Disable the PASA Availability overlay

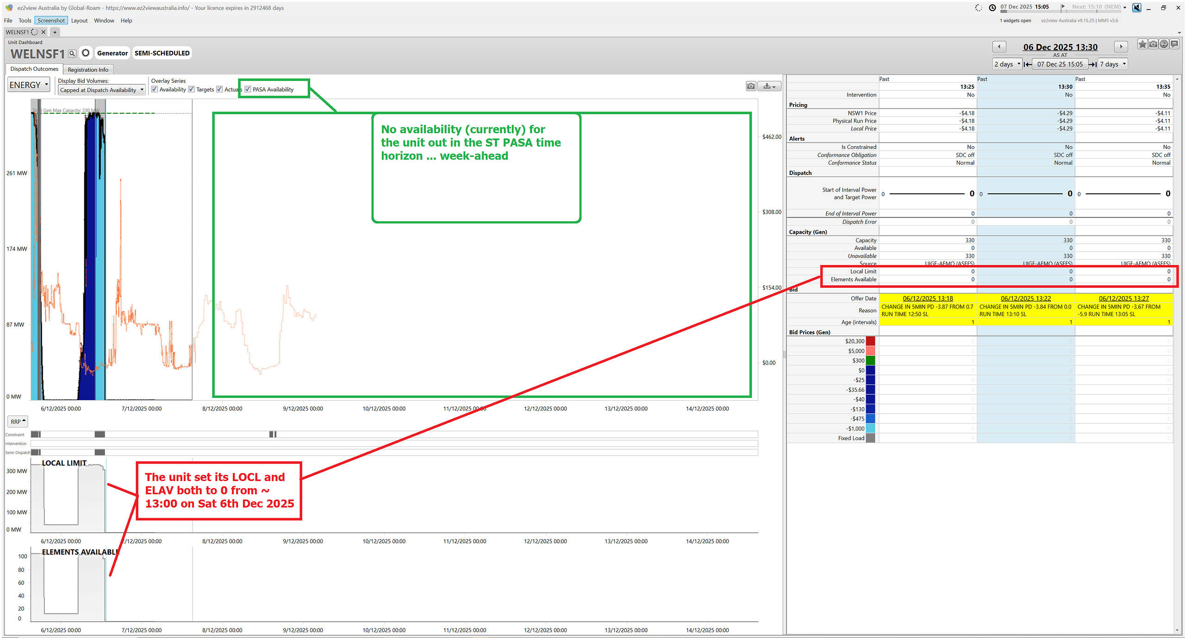248,89
